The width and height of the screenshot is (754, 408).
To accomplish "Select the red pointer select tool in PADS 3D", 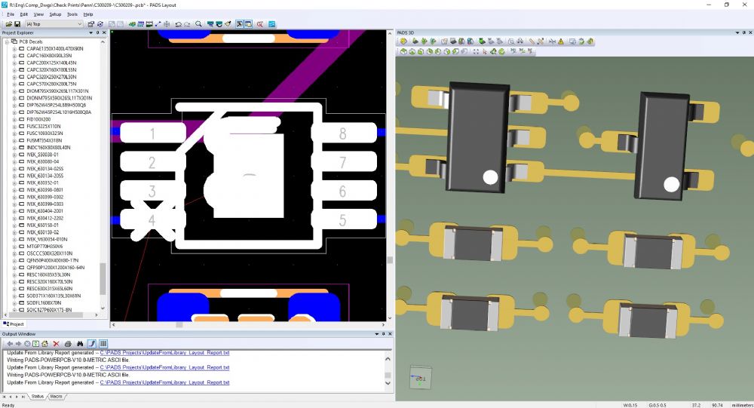I will [485, 51].
